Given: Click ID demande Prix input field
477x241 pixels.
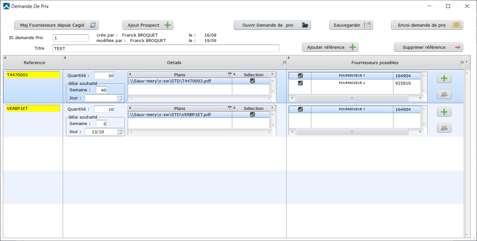Looking at the screenshot, I should 71,38.
